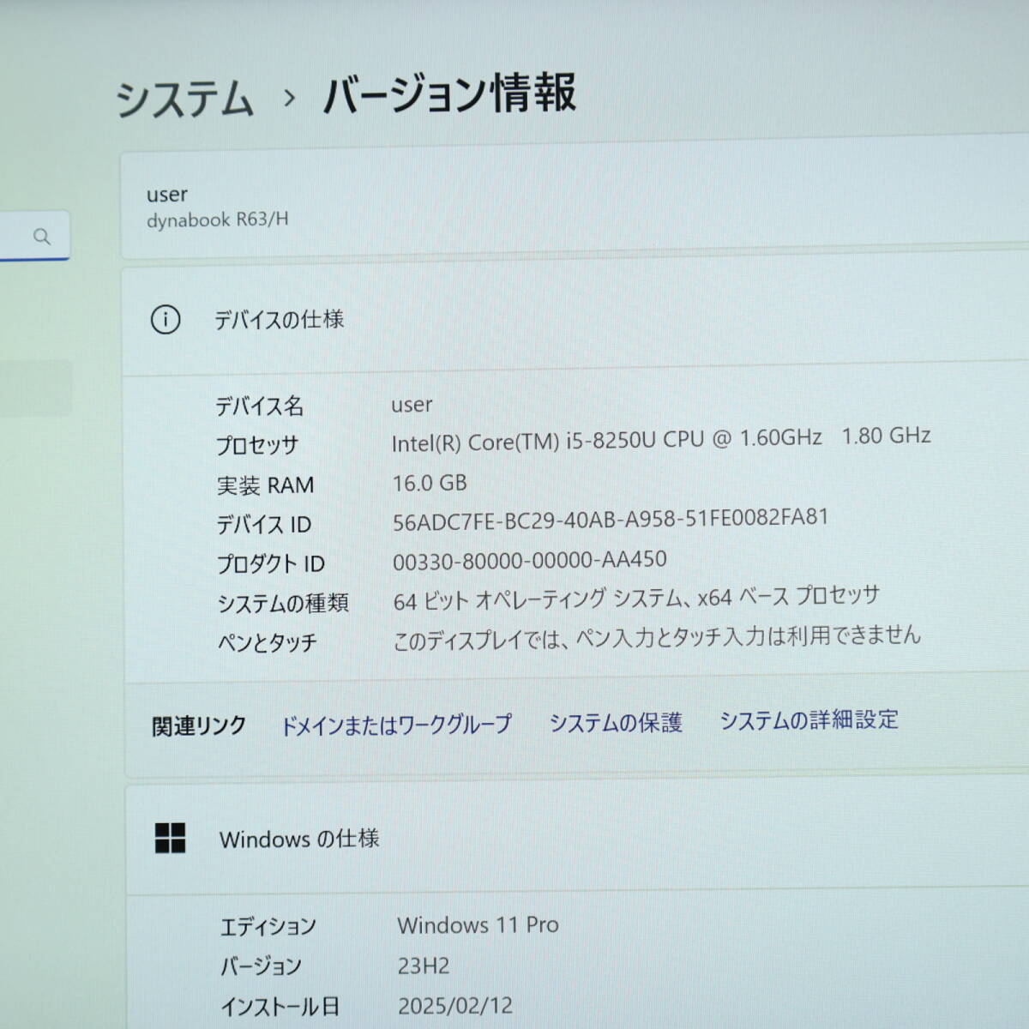Click the バージョン情報 page title
The height and width of the screenshot is (1029, 1029).
point(449,93)
